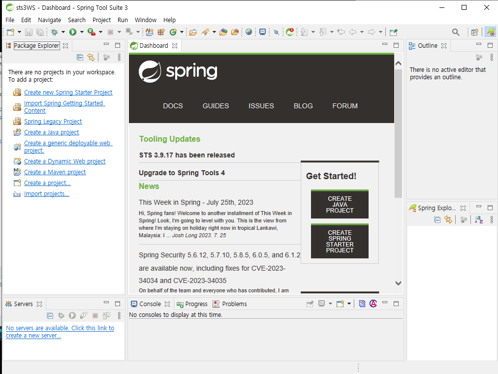Toggle Link with Editor in Package Explorer
This screenshot has width=498, height=374.
pos(91,57)
